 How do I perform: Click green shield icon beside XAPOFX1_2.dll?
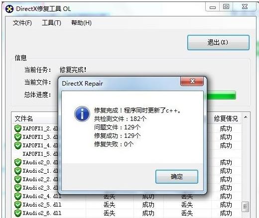click(x=18, y=128)
